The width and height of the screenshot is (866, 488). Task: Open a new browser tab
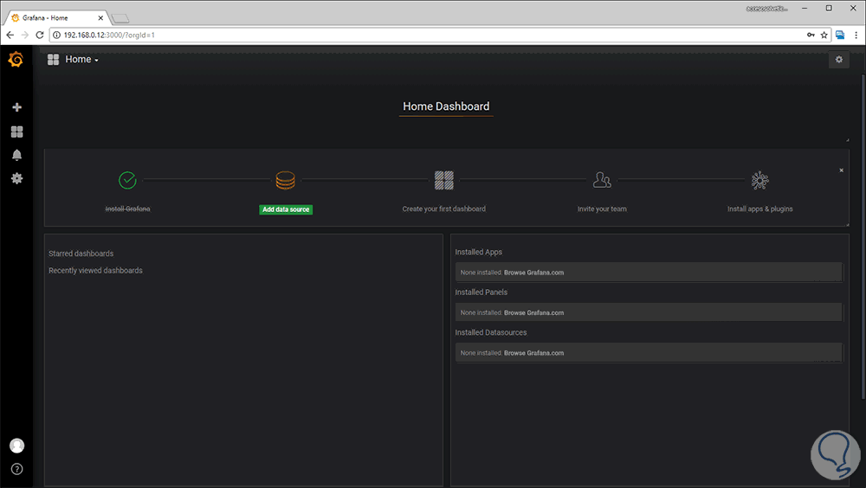[x=120, y=19]
